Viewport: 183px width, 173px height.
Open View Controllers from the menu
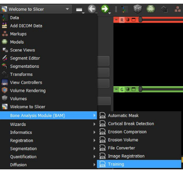coord(49,82)
